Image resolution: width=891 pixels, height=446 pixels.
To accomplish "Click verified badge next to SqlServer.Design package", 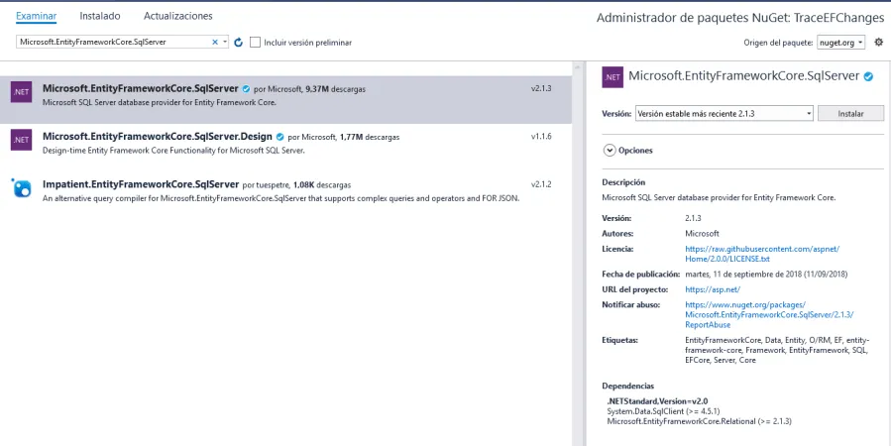I will click(x=280, y=137).
